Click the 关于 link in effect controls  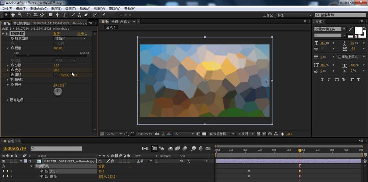82,34
